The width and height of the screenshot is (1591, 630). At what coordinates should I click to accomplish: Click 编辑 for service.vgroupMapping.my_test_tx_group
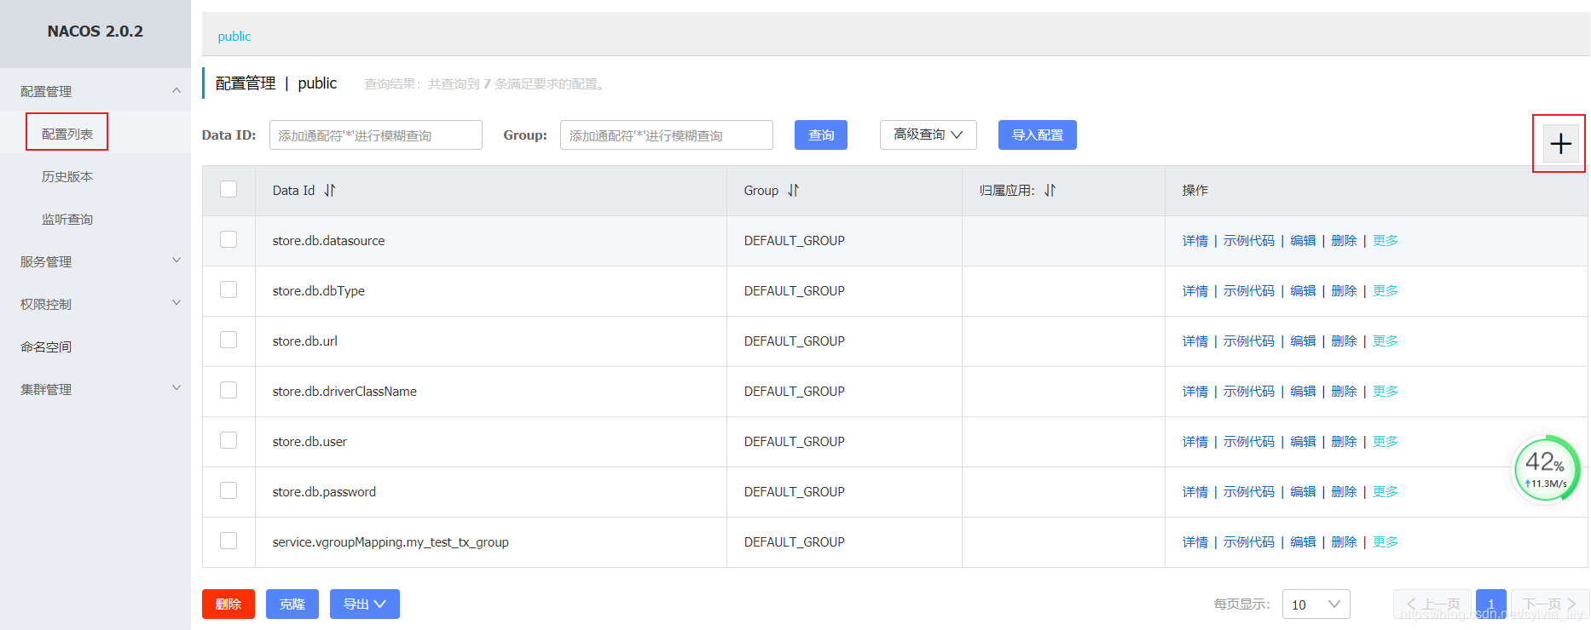(x=1303, y=542)
